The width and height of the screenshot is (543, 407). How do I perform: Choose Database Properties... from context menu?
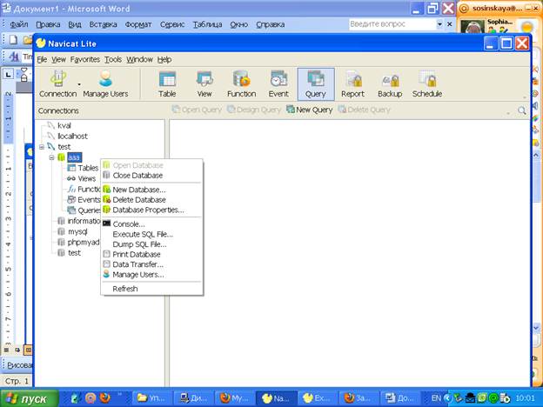tap(151, 210)
